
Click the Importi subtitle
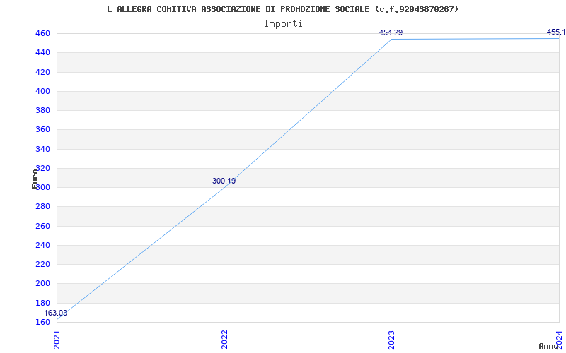tap(283, 24)
